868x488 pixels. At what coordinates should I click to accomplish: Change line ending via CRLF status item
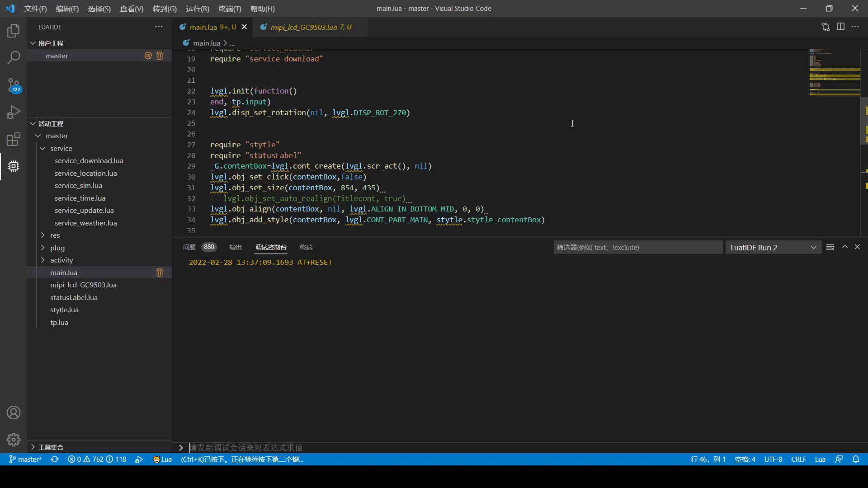pyautogui.click(x=798, y=459)
